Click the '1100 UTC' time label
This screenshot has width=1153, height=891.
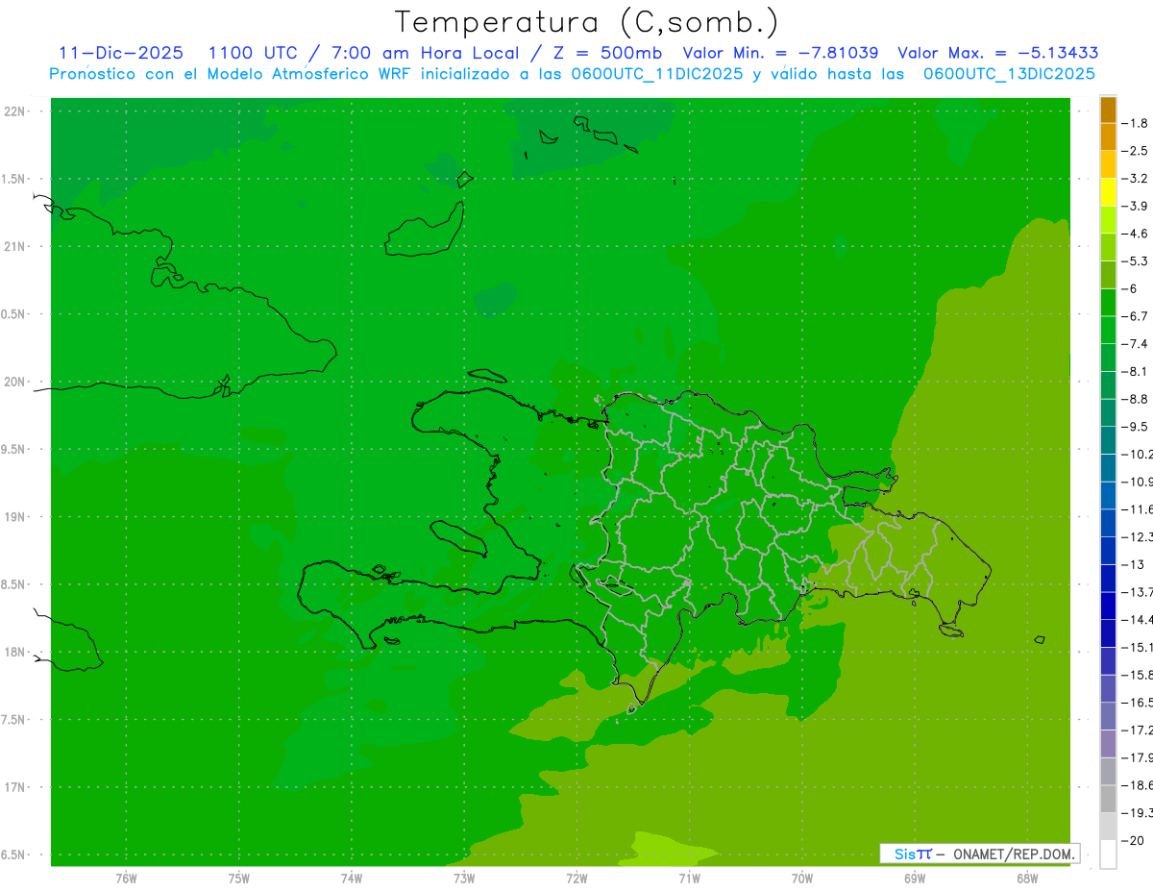click(x=253, y=53)
